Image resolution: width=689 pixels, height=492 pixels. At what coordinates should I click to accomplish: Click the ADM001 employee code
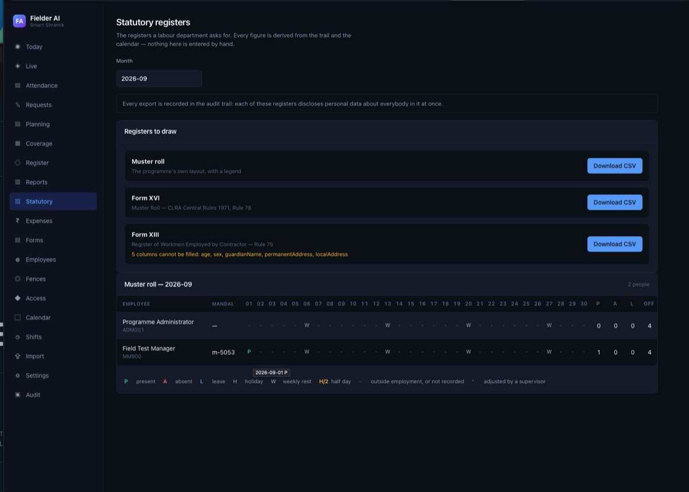click(x=132, y=330)
